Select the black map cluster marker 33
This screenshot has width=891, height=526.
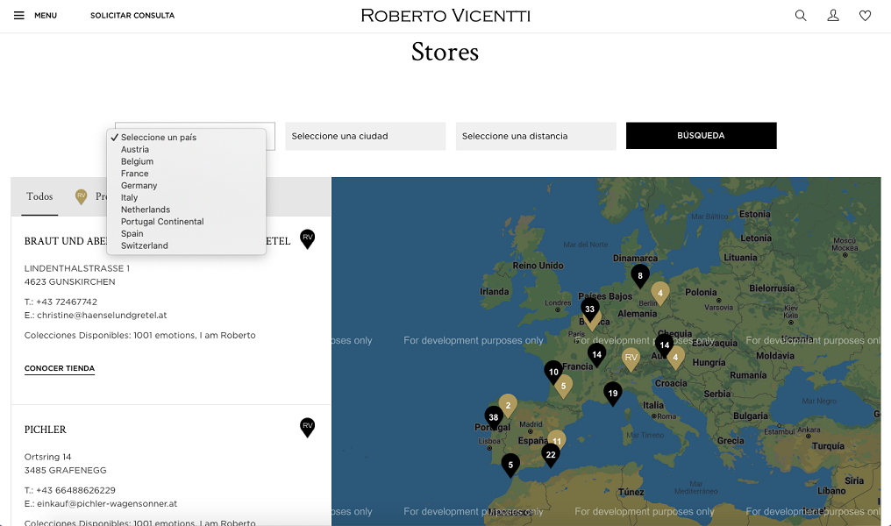click(x=590, y=309)
